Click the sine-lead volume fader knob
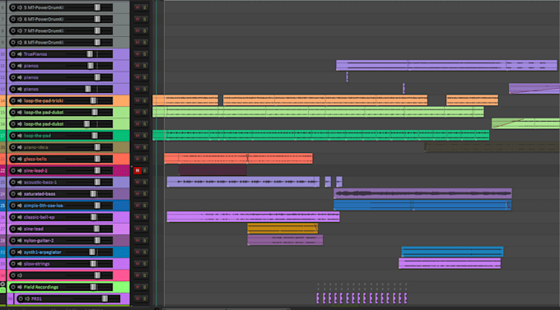Viewport: 560px width, 310px height. [96, 229]
